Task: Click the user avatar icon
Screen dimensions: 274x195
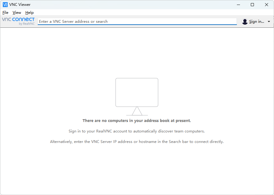Action: click(245, 22)
